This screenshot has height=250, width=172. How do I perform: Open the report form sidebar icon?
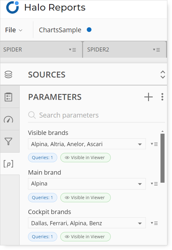8,97
